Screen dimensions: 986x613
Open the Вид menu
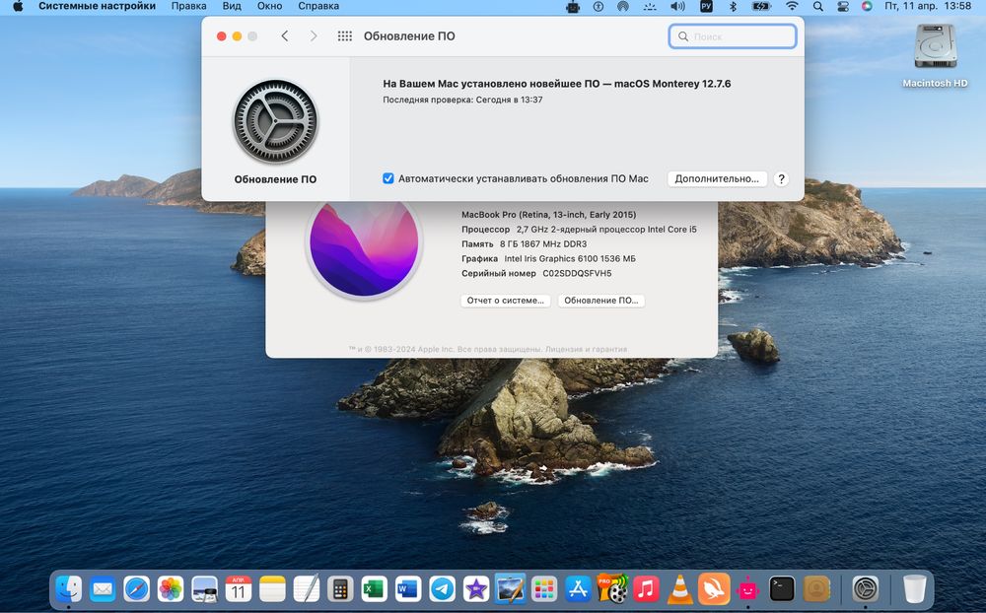232,6
